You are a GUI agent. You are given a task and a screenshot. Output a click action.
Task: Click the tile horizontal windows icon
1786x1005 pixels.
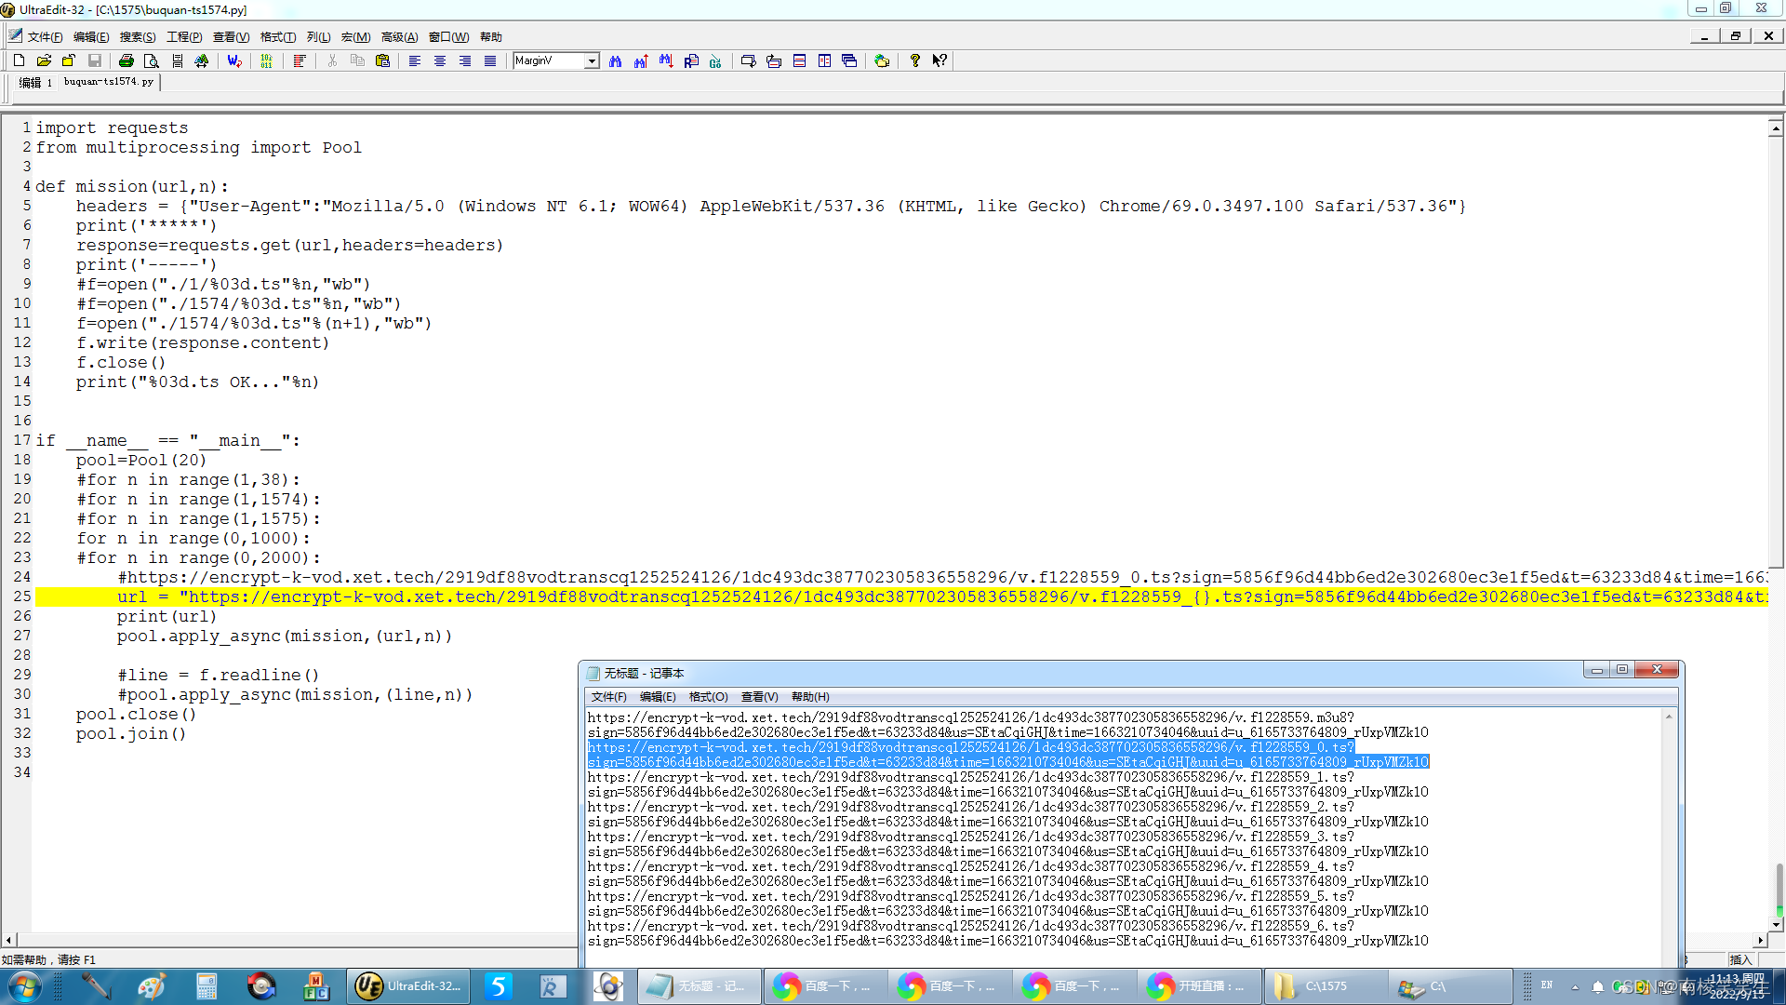click(x=799, y=60)
